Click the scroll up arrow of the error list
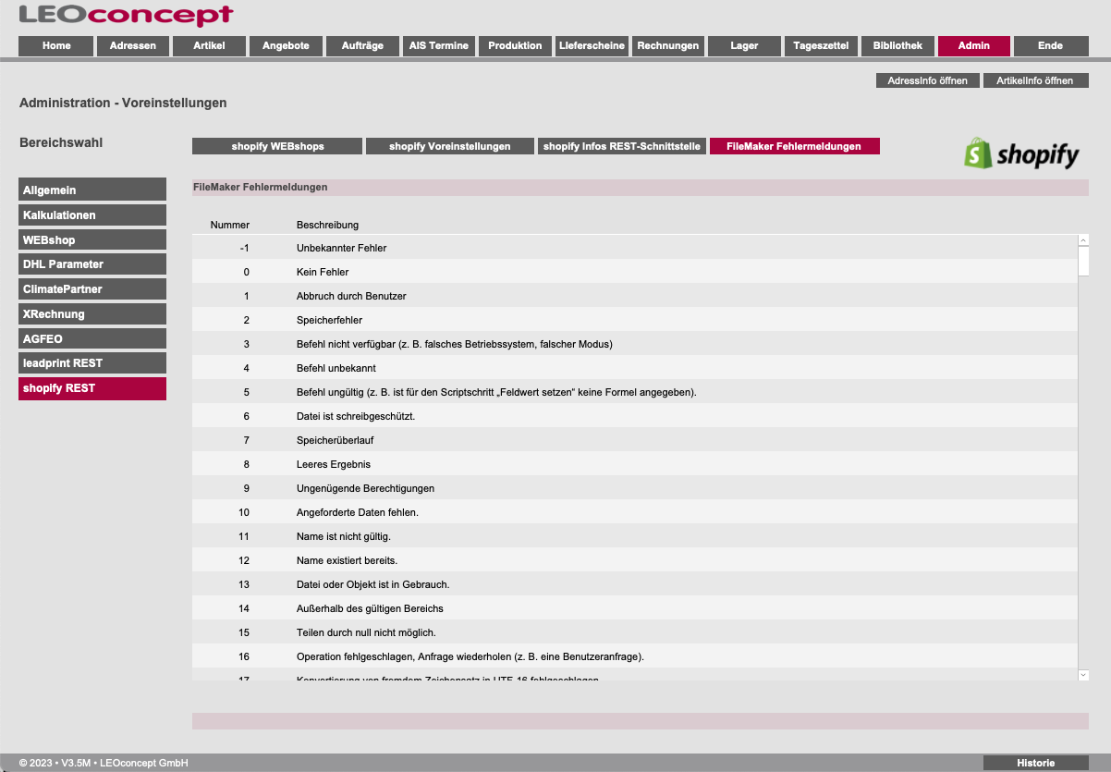This screenshot has width=1111, height=772. [x=1083, y=240]
